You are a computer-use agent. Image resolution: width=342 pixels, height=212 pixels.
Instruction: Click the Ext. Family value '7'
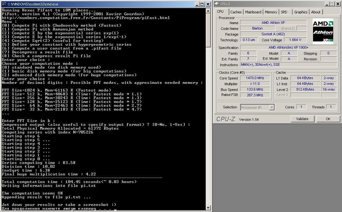248,59
